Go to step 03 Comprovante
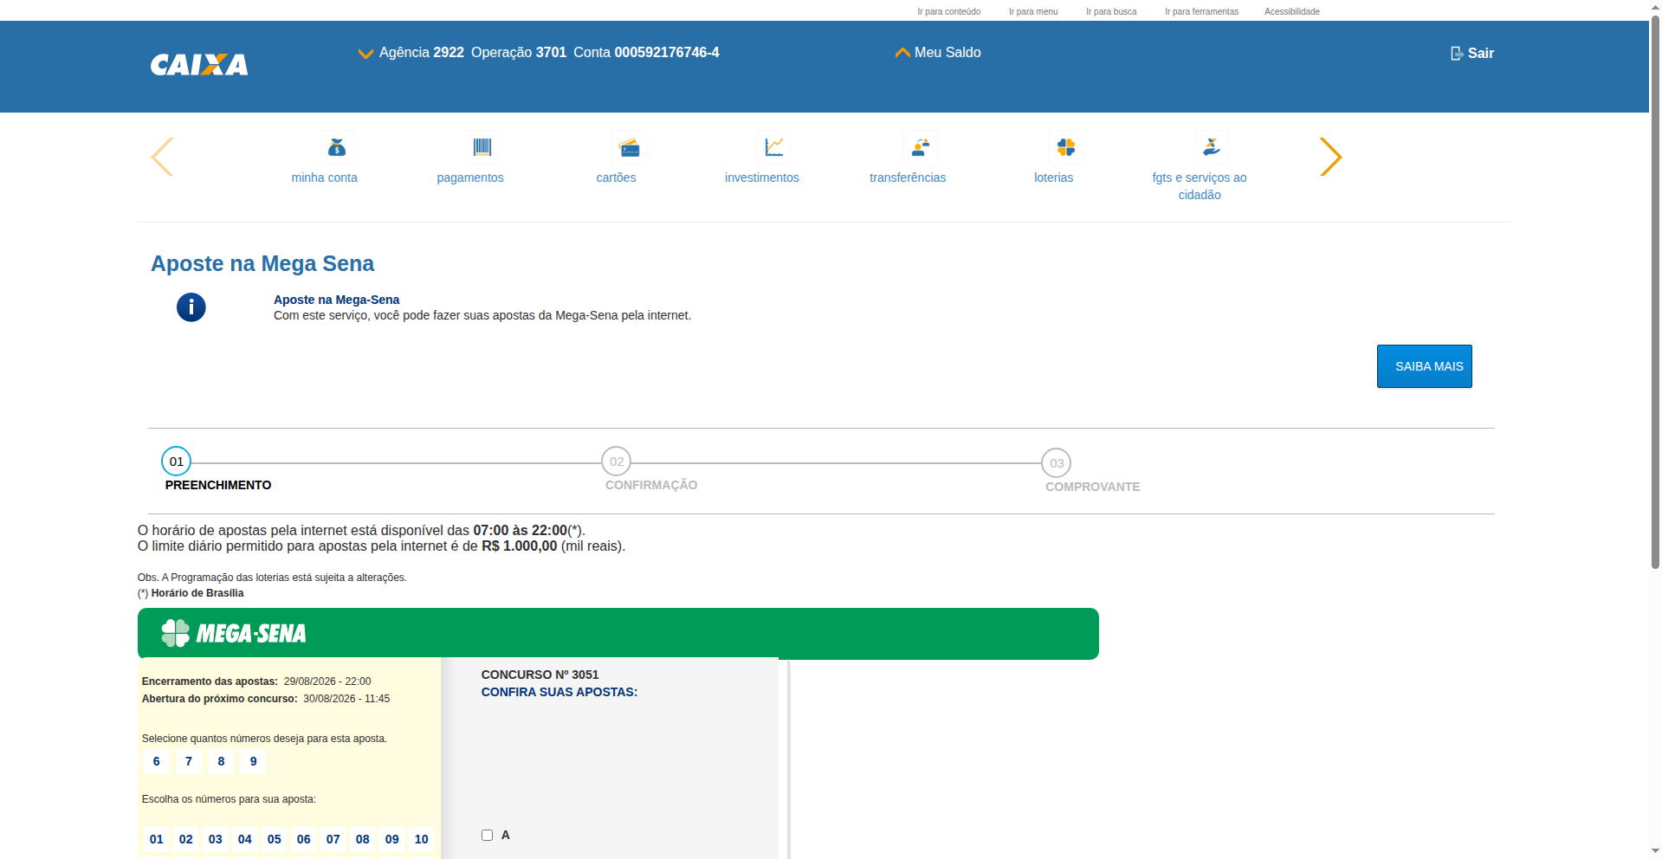The image size is (1662, 859). tap(1057, 463)
